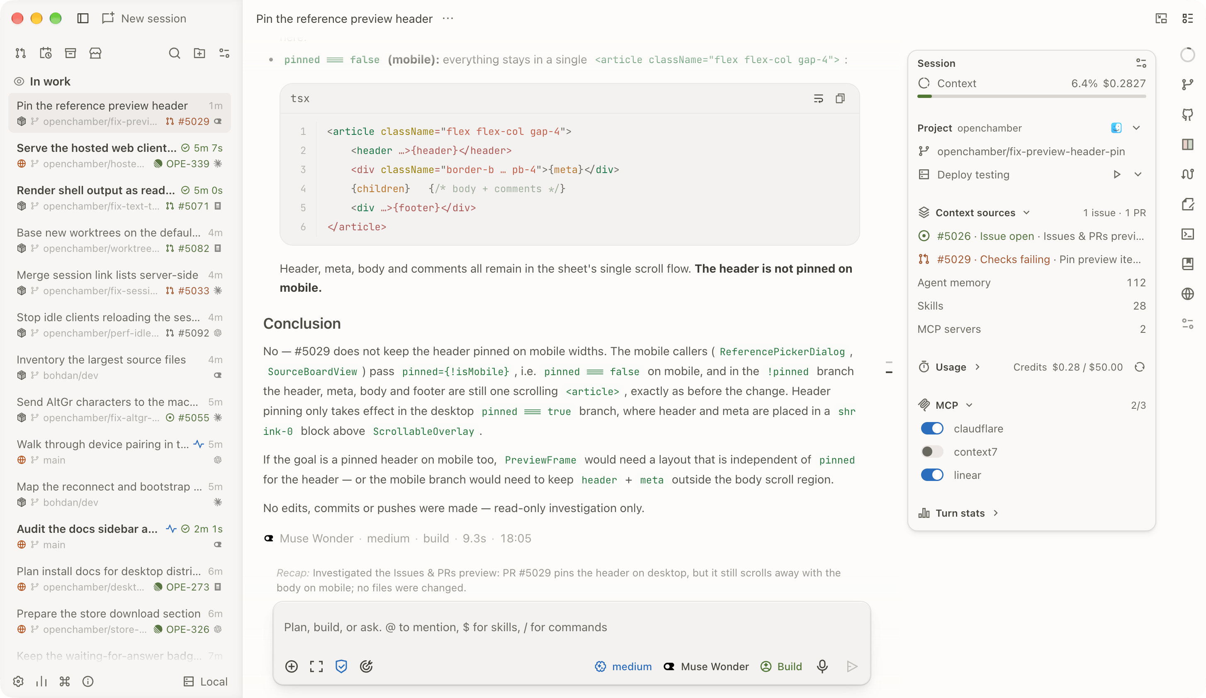Click the add folder icon in sidebar
The image size is (1206, 698).
tap(199, 53)
